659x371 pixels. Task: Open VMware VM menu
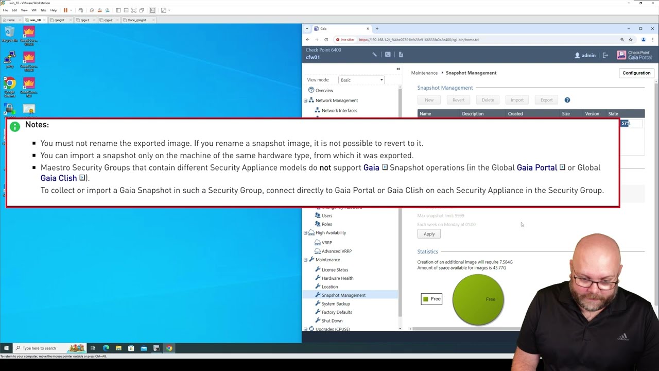(34, 10)
